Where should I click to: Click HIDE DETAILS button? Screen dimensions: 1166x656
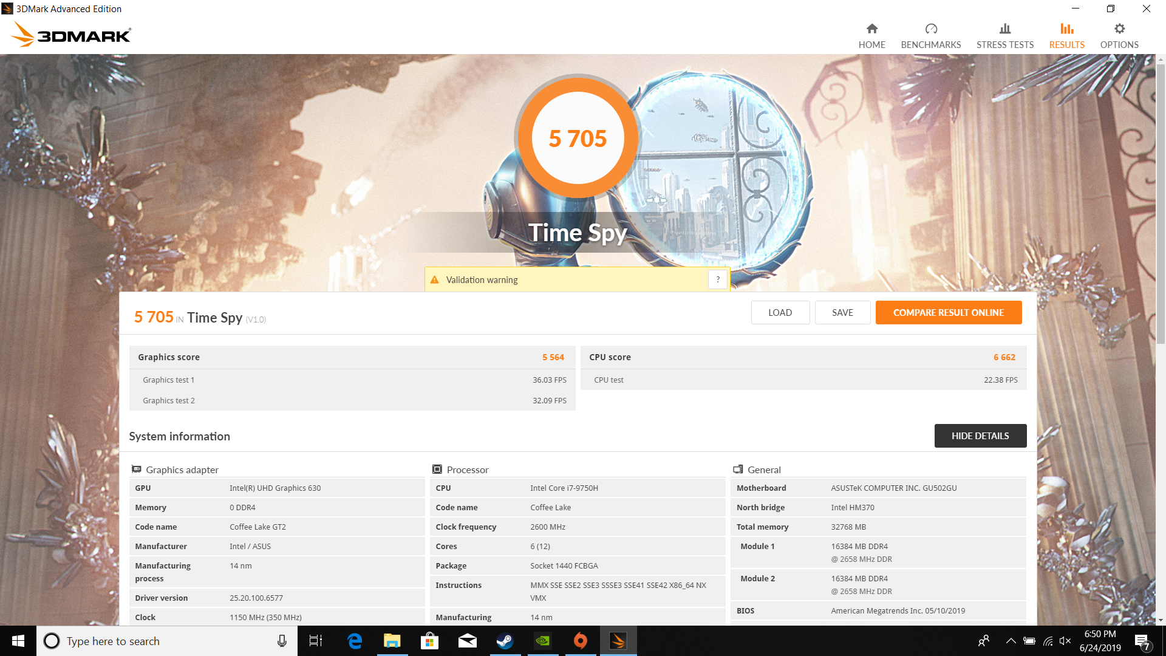click(980, 436)
